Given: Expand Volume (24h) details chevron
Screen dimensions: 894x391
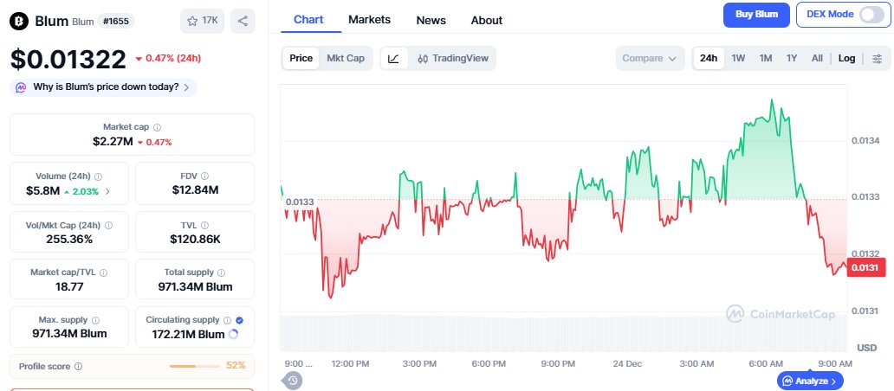Looking at the screenshot, I should tap(107, 192).
